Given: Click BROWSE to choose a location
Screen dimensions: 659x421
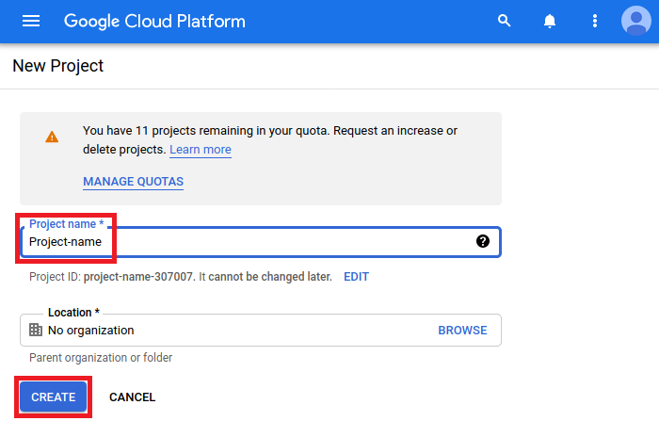Looking at the screenshot, I should (x=462, y=331).
